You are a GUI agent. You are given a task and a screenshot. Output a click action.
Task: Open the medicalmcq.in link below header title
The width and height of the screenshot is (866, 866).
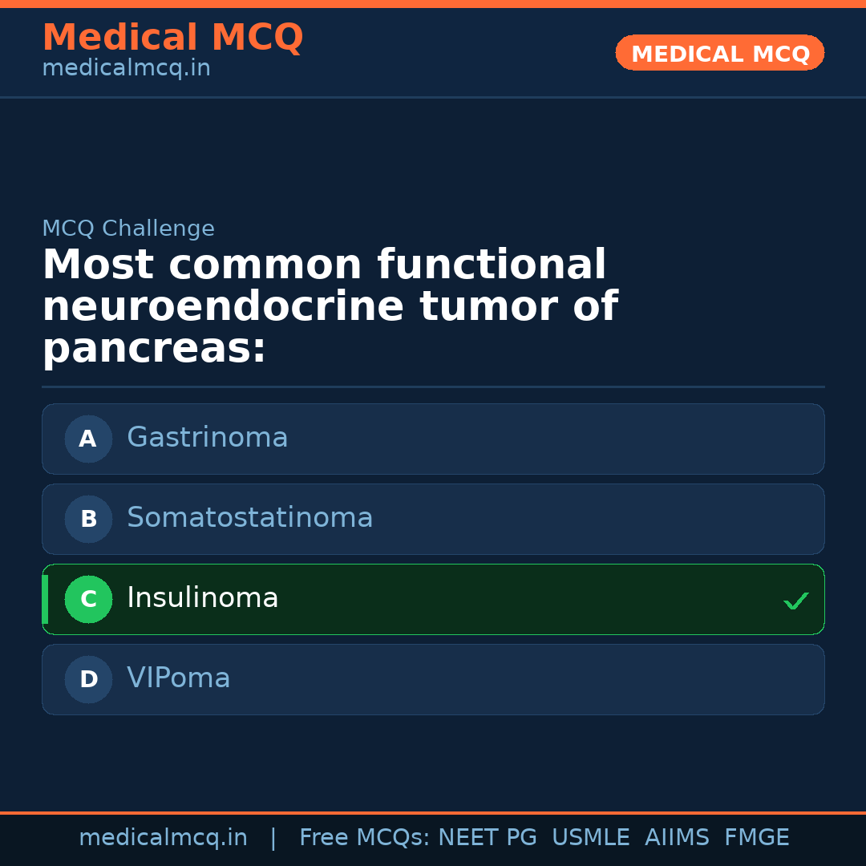tap(126, 69)
